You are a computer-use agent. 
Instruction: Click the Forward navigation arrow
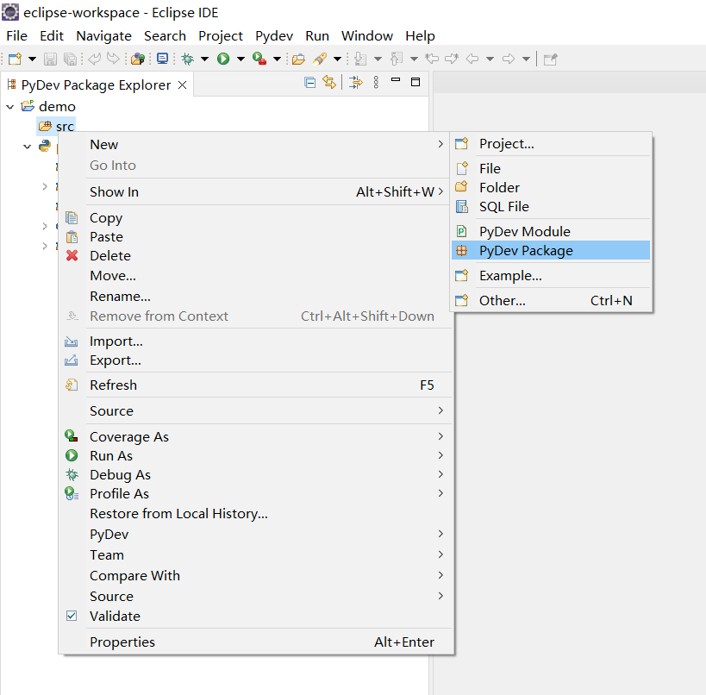pyautogui.click(x=509, y=59)
